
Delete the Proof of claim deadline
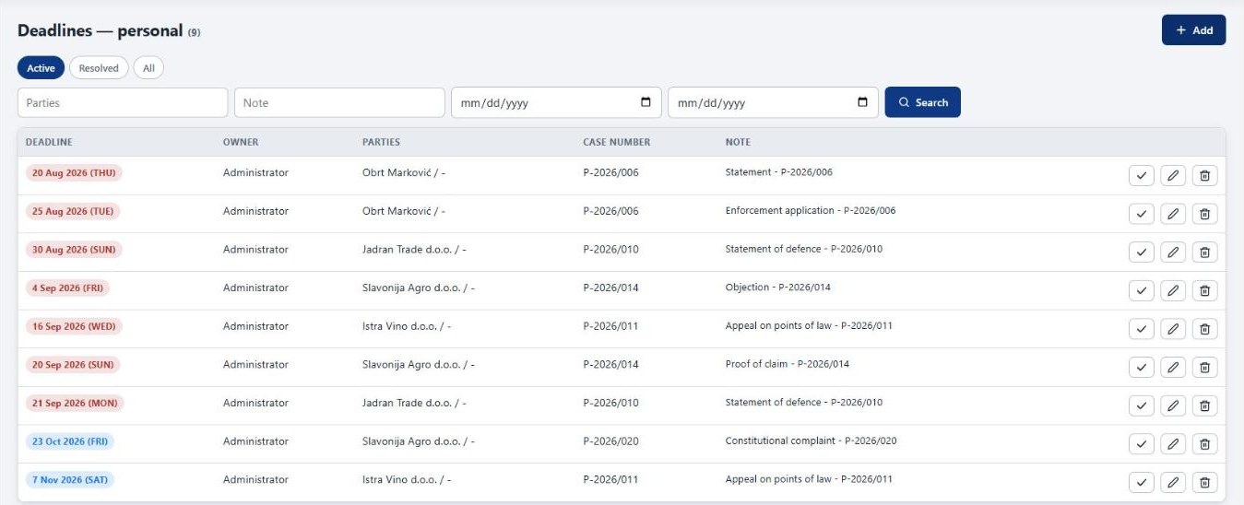(x=1204, y=367)
